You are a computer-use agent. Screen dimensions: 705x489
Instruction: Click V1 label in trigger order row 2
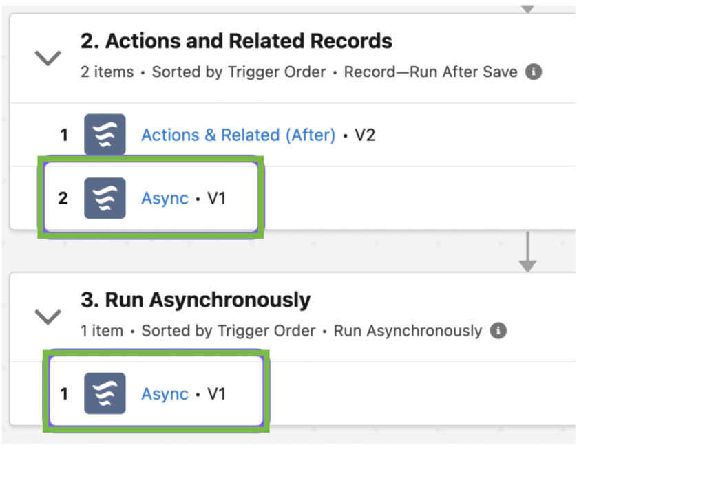coord(216,198)
